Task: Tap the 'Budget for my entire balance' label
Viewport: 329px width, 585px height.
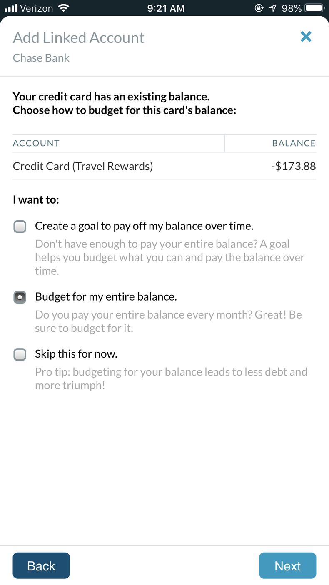Action: click(106, 297)
